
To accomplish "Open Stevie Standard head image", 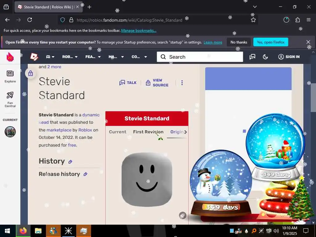I will pos(147,179).
